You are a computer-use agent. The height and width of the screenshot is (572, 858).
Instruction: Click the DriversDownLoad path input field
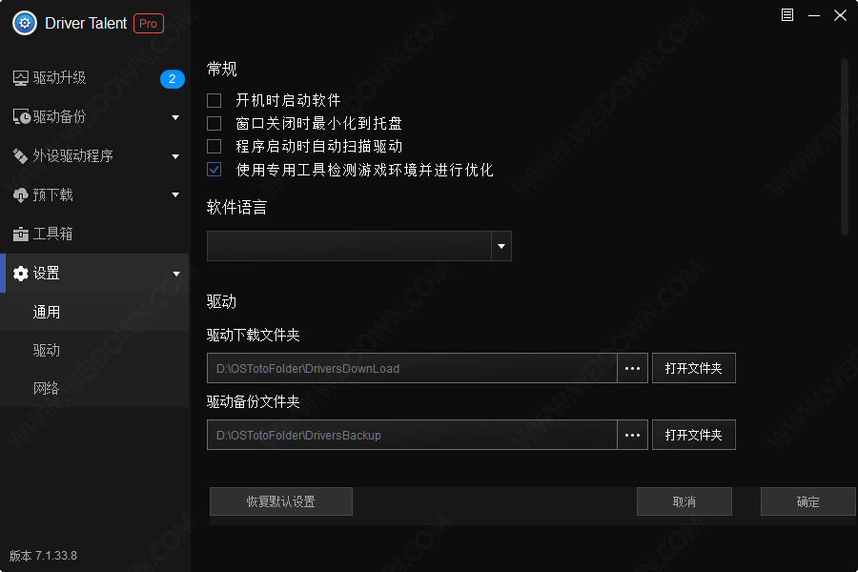click(x=412, y=368)
